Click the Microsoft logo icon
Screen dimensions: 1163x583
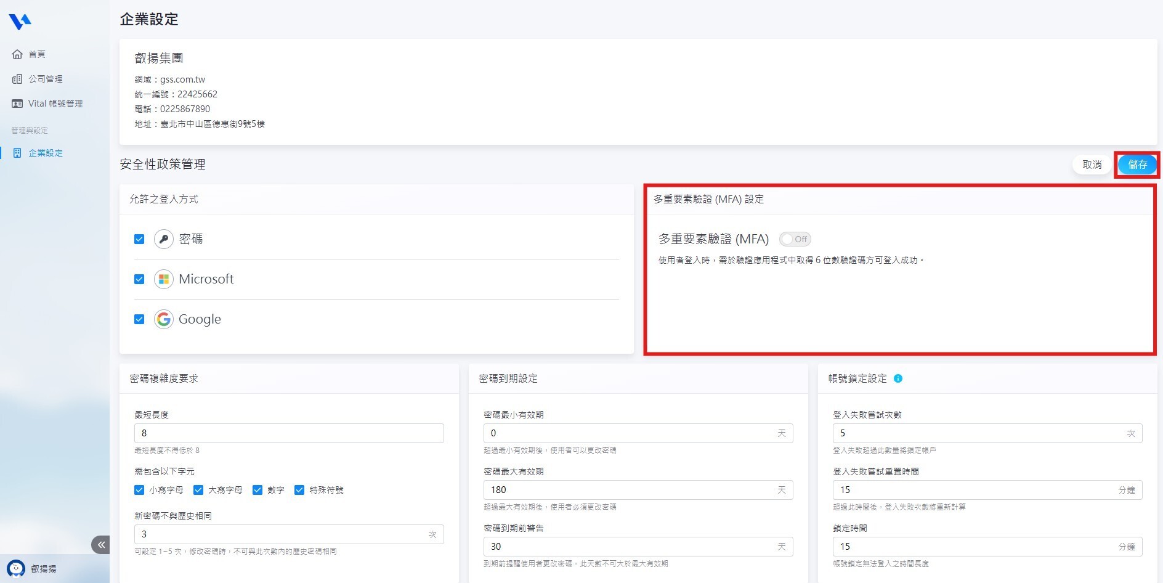click(x=163, y=279)
